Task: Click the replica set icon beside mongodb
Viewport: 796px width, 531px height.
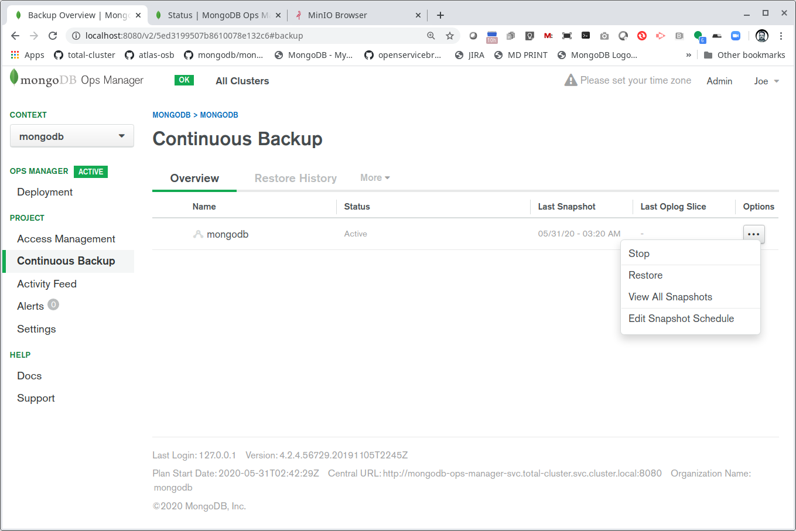Action: pos(198,234)
